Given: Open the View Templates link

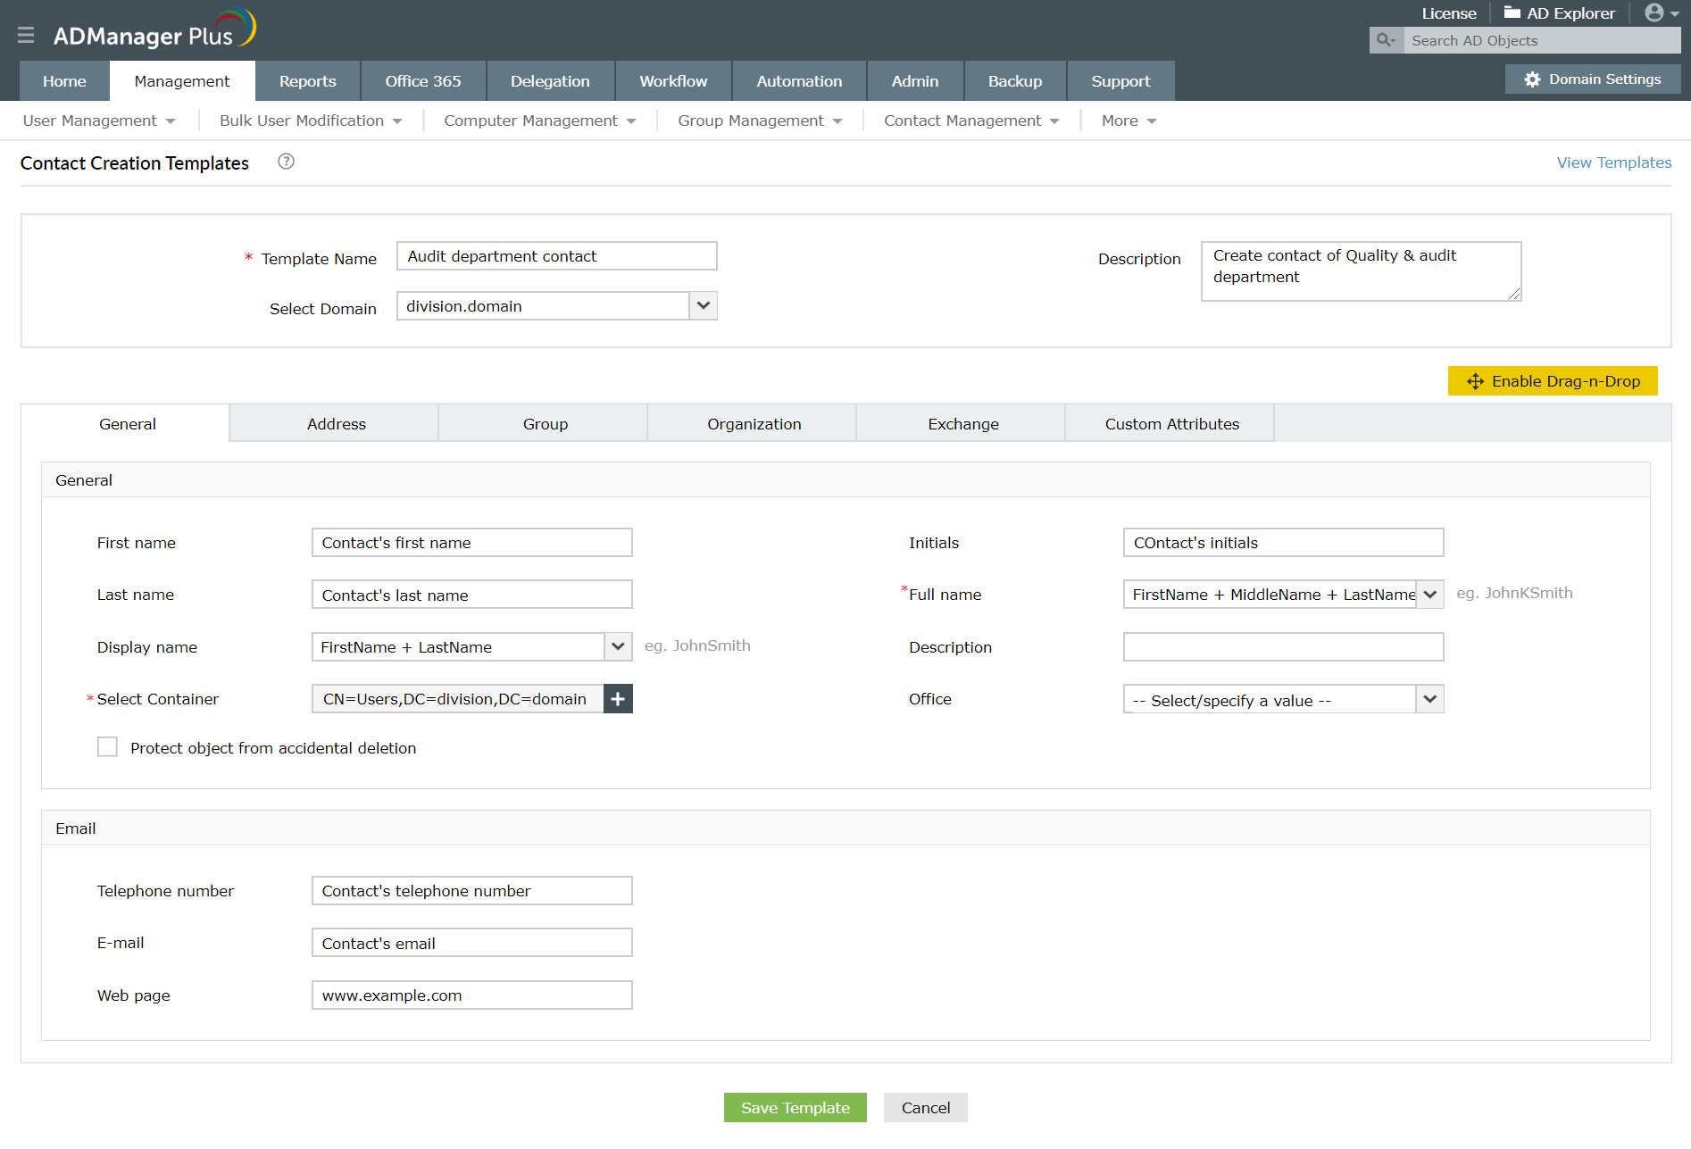Looking at the screenshot, I should click(x=1613, y=162).
